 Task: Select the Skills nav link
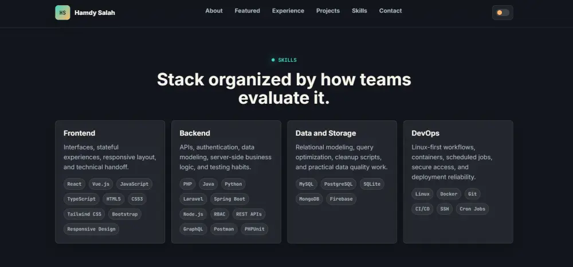(x=359, y=10)
